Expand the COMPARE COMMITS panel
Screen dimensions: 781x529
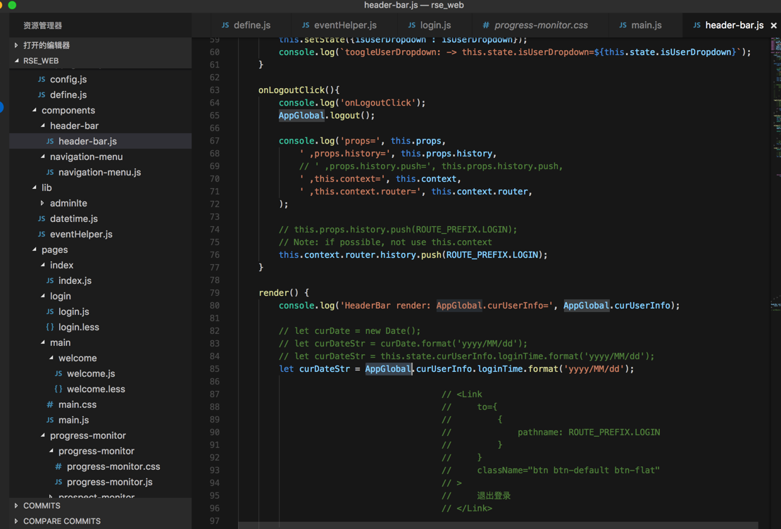click(61, 521)
